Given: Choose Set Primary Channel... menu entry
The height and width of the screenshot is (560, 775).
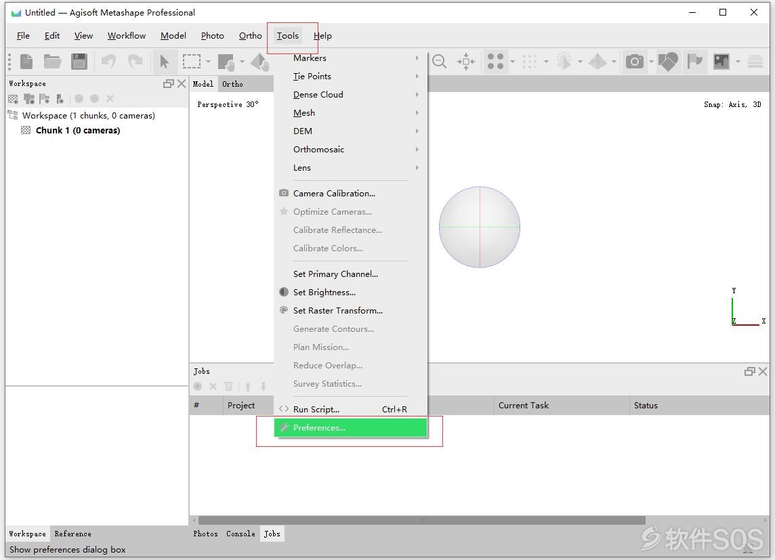Looking at the screenshot, I should (350, 274).
